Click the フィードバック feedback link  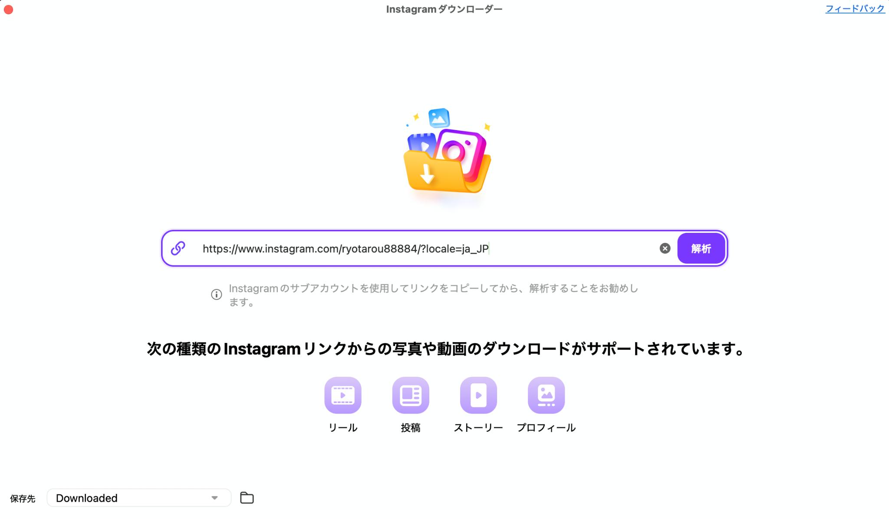pyautogui.click(x=854, y=9)
